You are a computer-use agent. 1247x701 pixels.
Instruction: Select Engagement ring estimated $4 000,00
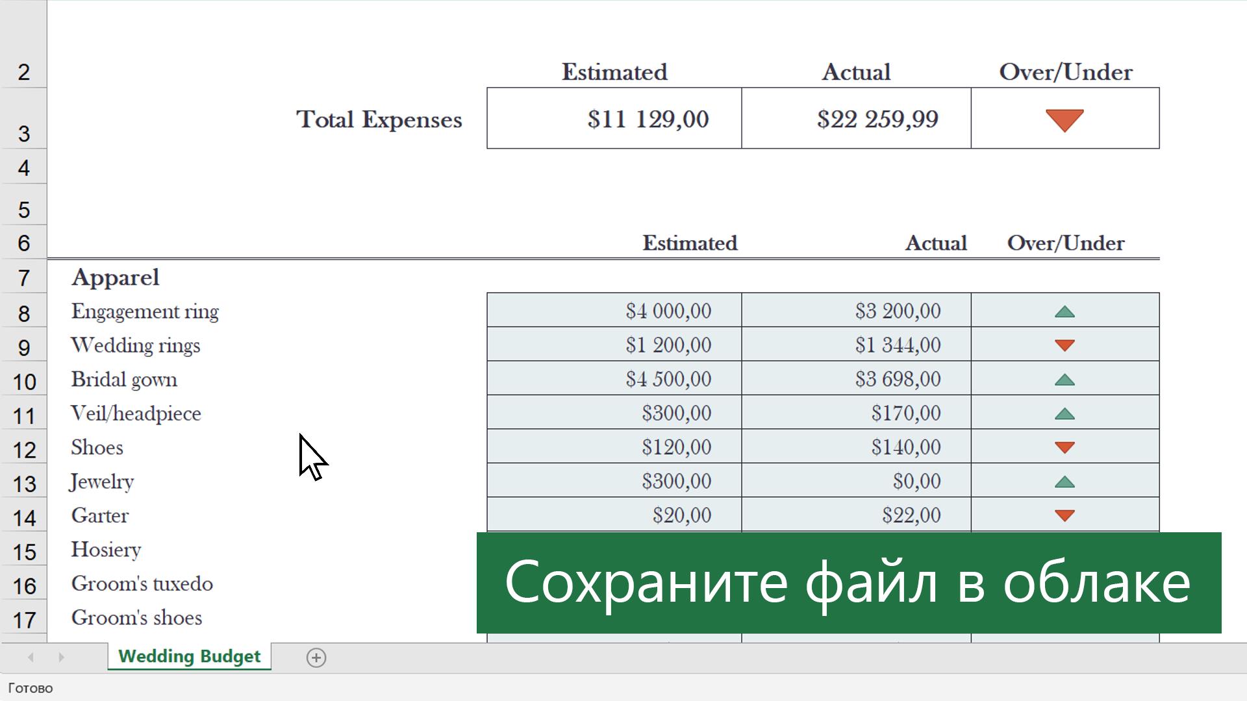[614, 310]
